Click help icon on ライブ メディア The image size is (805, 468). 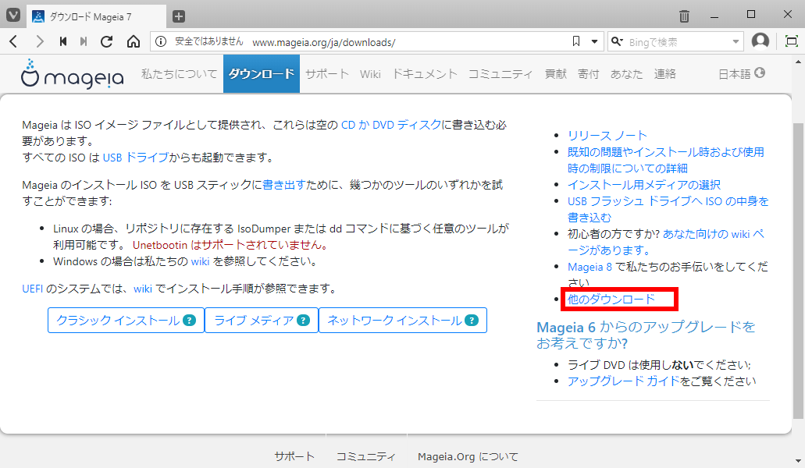tap(304, 321)
